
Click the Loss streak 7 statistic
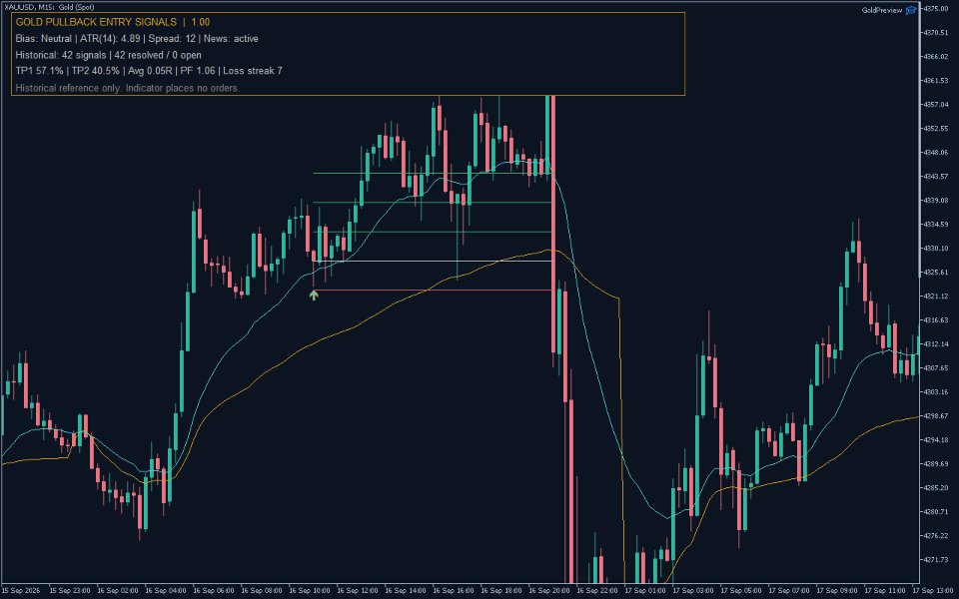point(253,71)
